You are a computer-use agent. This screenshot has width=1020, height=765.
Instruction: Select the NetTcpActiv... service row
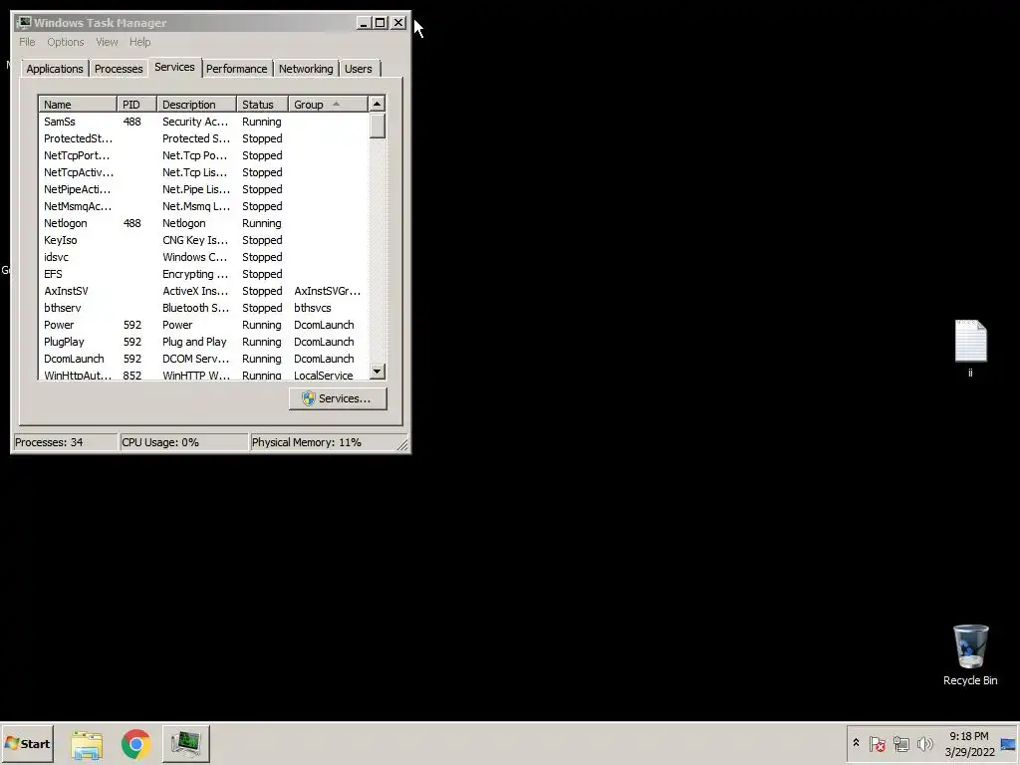(x=203, y=172)
